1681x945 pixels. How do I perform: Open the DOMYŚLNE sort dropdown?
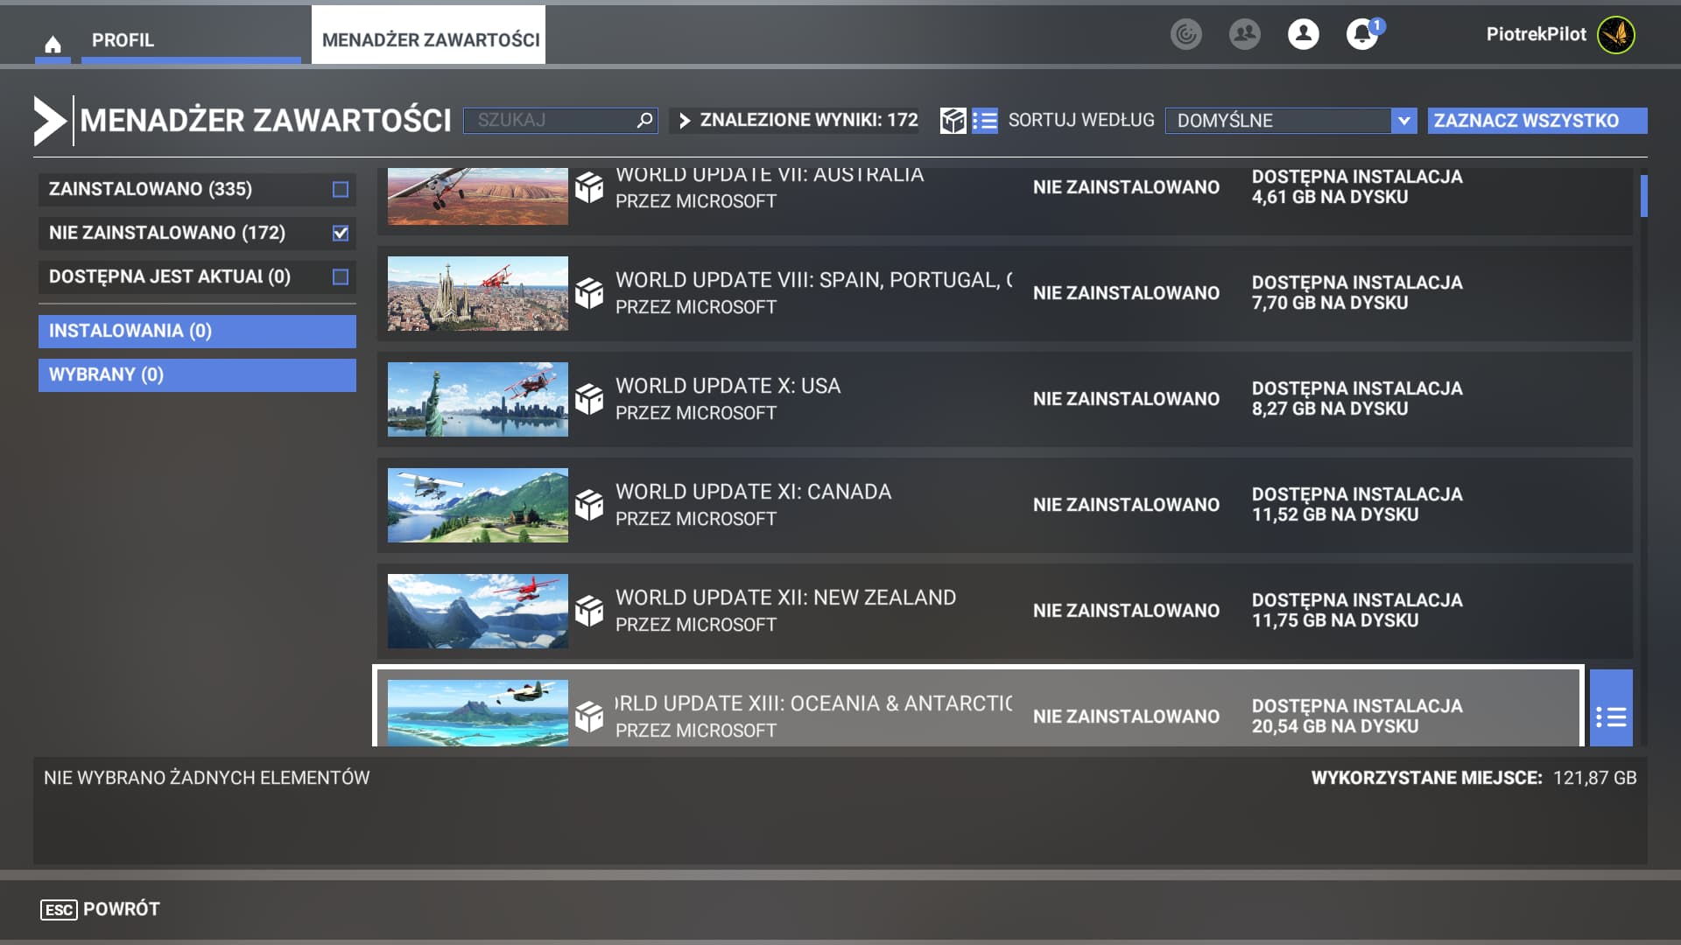point(1291,120)
